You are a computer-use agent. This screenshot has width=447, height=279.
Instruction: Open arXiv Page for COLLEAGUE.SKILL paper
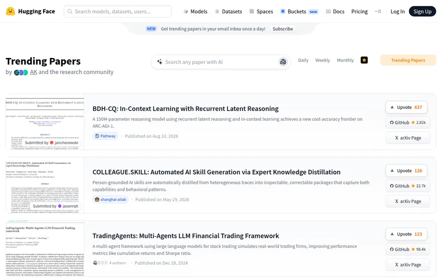(x=408, y=201)
